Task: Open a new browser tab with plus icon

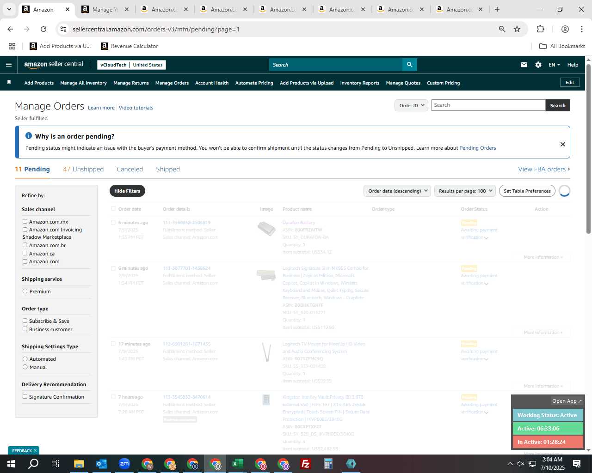Action: coord(497,9)
